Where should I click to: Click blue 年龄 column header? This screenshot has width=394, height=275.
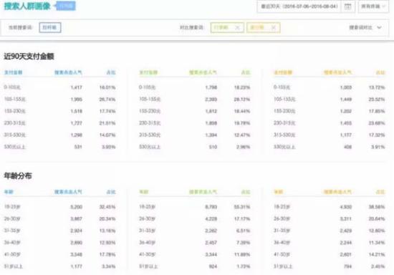pos(9,192)
